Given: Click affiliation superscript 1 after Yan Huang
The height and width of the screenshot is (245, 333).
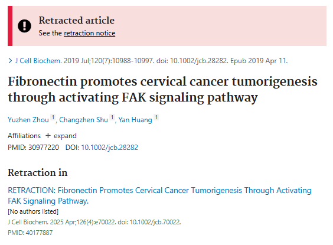Looking at the screenshot, I should coord(156,117).
